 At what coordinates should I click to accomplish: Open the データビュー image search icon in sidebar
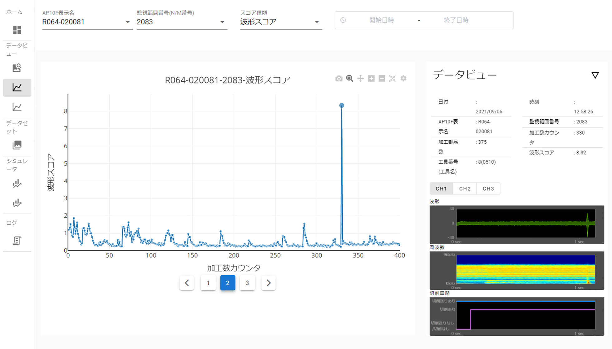coord(17,68)
